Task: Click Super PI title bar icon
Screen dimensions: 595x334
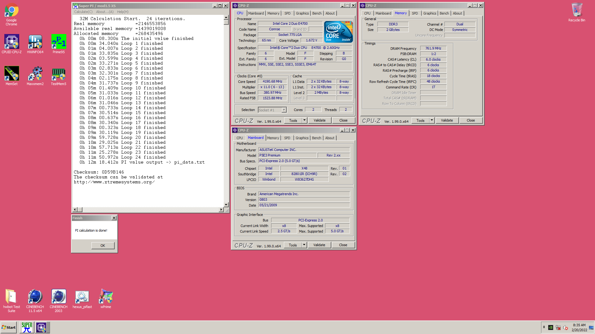Action: pos(75,6)
